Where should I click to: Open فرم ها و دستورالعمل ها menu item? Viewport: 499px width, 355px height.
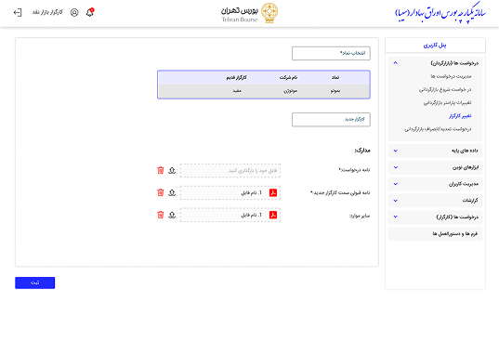tap(435, 233)
